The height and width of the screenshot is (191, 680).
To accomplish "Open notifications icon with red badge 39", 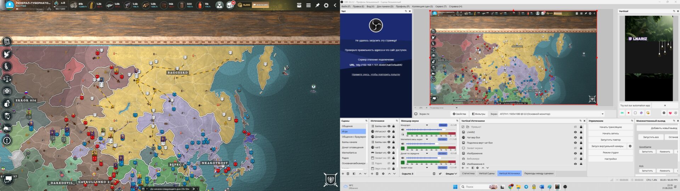I will pyautogui.click(x=230, y=5).
